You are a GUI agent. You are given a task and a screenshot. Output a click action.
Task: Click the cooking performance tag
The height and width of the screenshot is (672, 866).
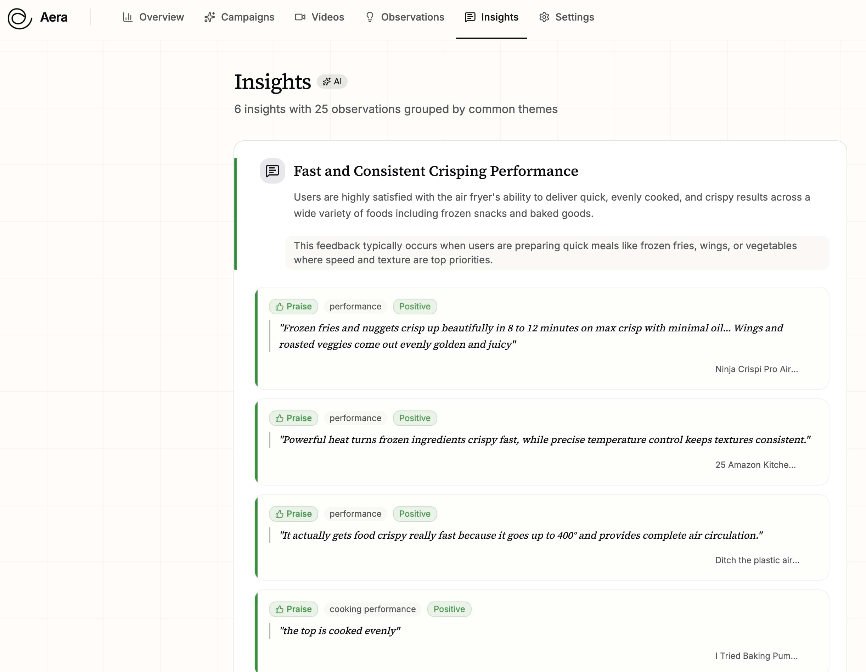372,609
